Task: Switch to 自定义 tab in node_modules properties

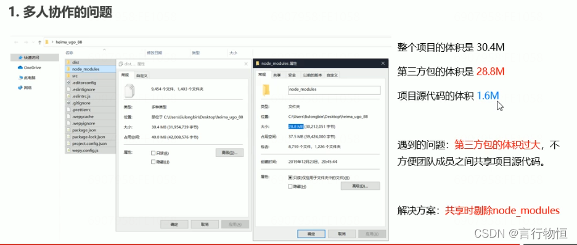Action: 332,75
